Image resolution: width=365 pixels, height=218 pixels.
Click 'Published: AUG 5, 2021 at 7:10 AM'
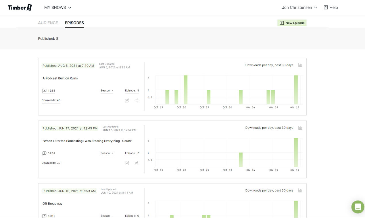point(68,66)
